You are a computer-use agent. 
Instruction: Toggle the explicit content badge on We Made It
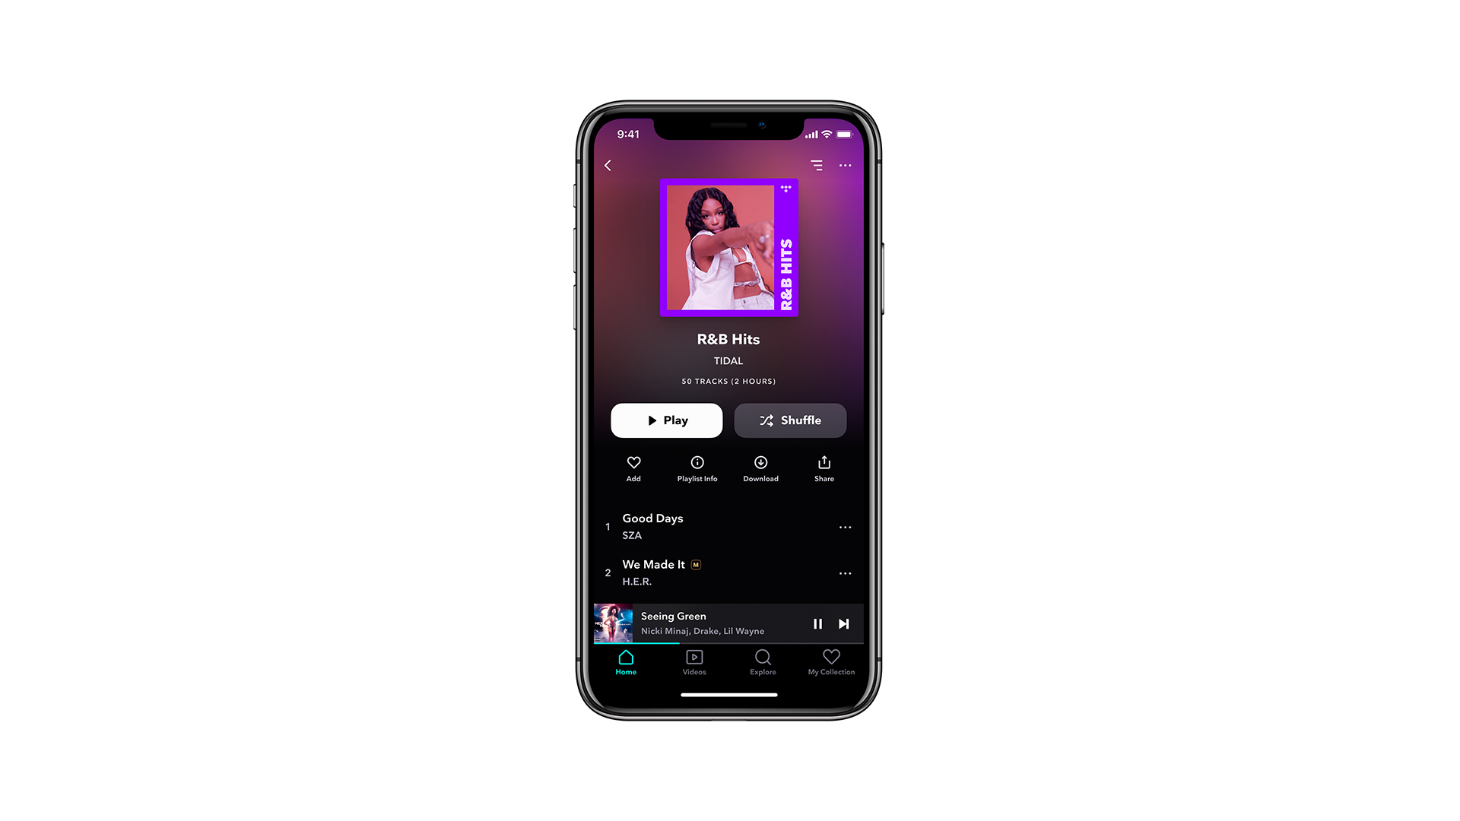(698, 564)
